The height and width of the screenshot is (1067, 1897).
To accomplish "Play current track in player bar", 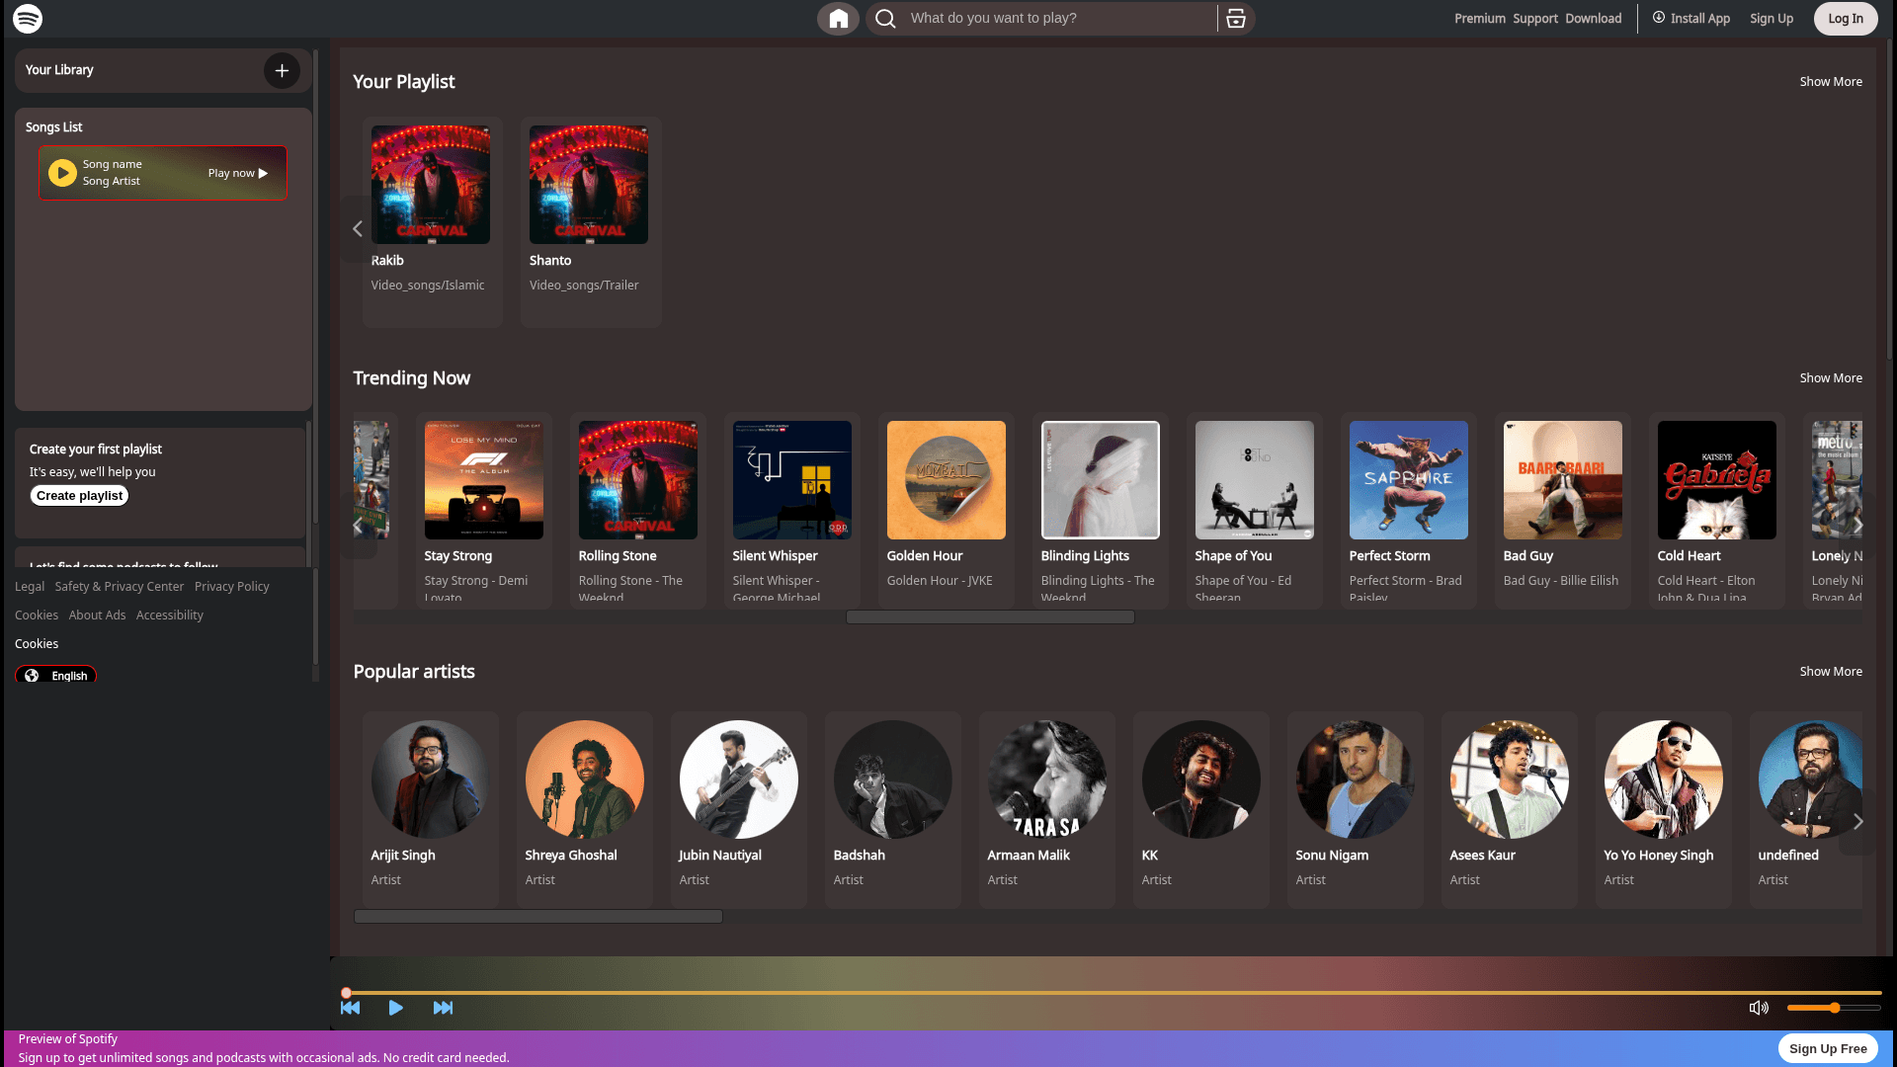I will pos(395,1008).
